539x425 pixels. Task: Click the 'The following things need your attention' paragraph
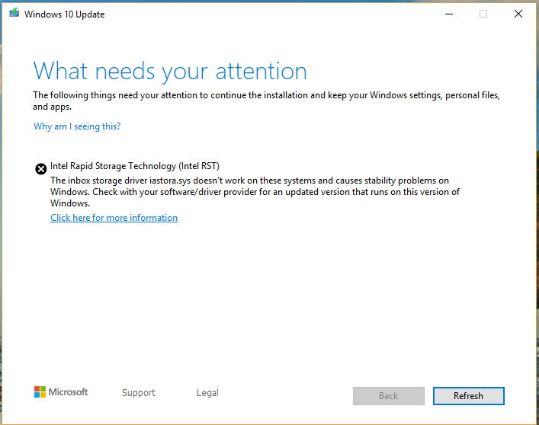pos(266,101)
